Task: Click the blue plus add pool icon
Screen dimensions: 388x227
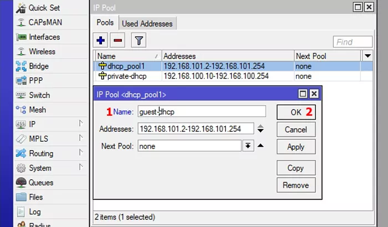Action: [101, 40]
